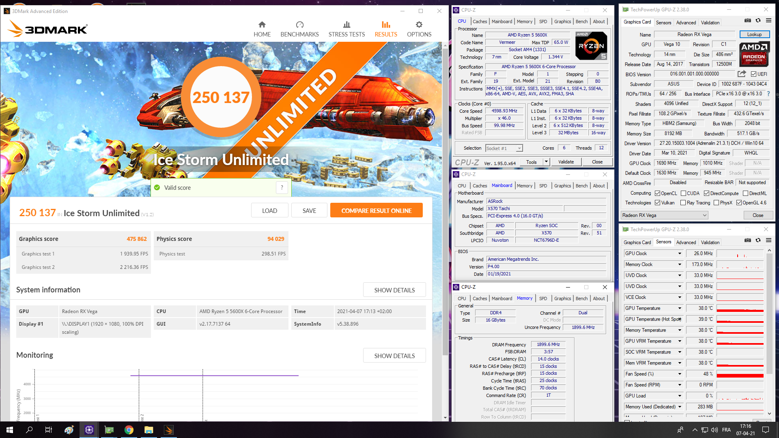
Task: Toggle the Ray Tracing checkbox
Action: 683,203
